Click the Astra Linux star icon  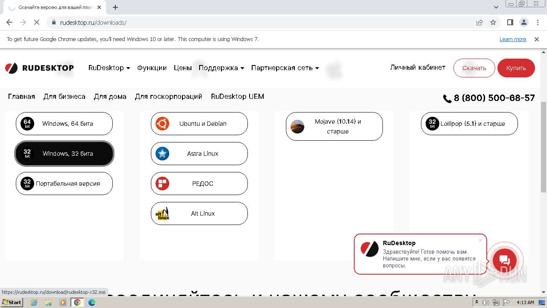162,154
